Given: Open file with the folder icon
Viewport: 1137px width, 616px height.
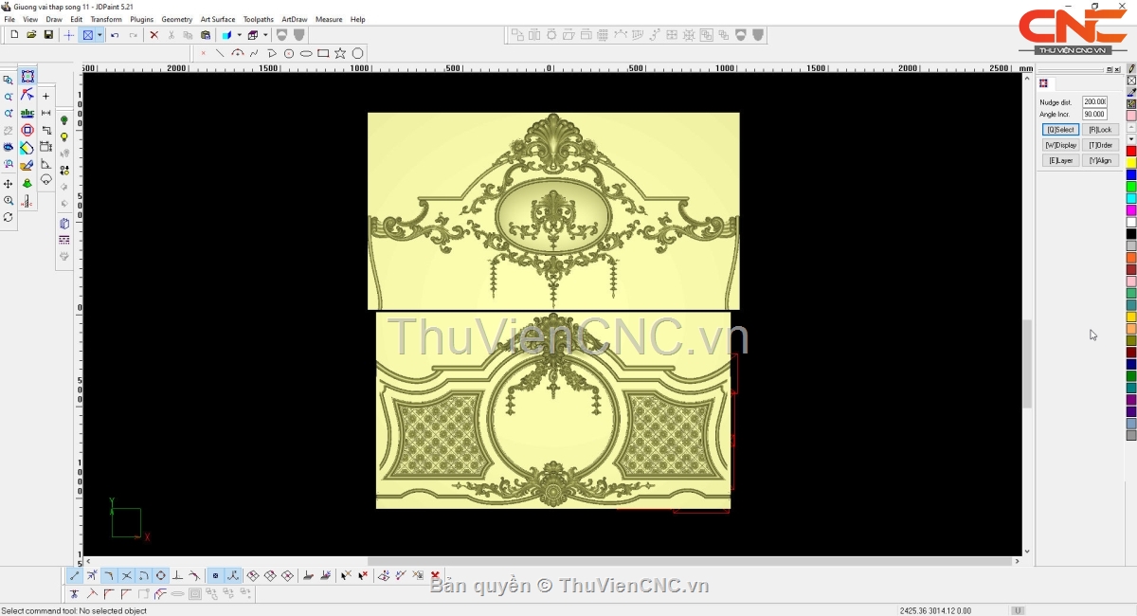Looking at the screenshot, I should point(31,35).
